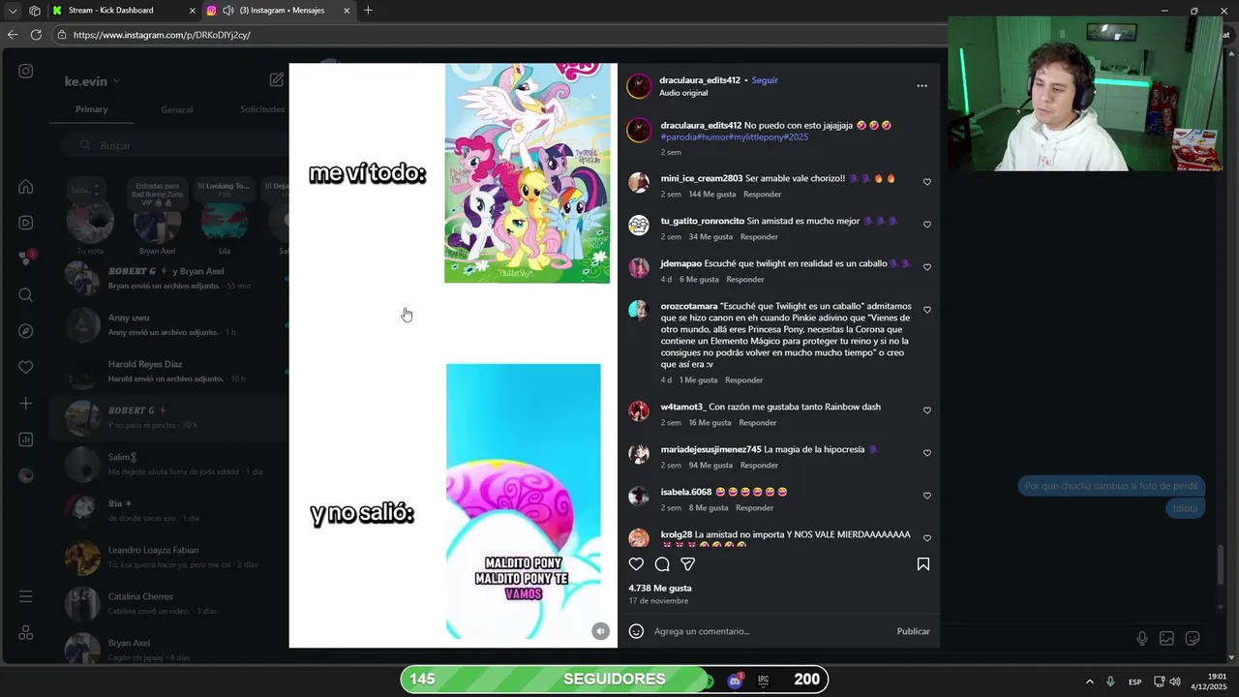The width and height of the screenshot is (1239, 697).
Task: View the 4.738 Me gusta list
Action: [x=660, y=589]
